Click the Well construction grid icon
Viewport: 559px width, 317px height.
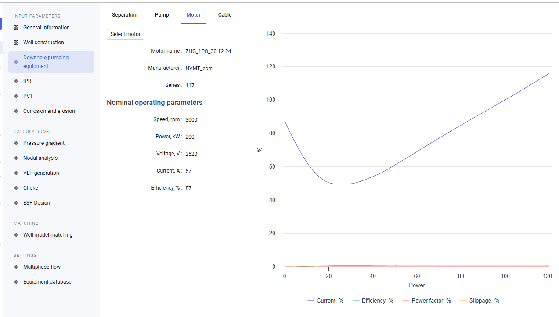point(16,43)
